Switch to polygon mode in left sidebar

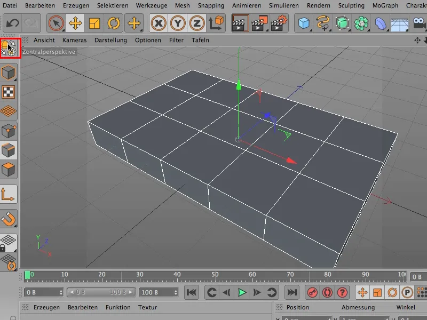tap(9, 170)
